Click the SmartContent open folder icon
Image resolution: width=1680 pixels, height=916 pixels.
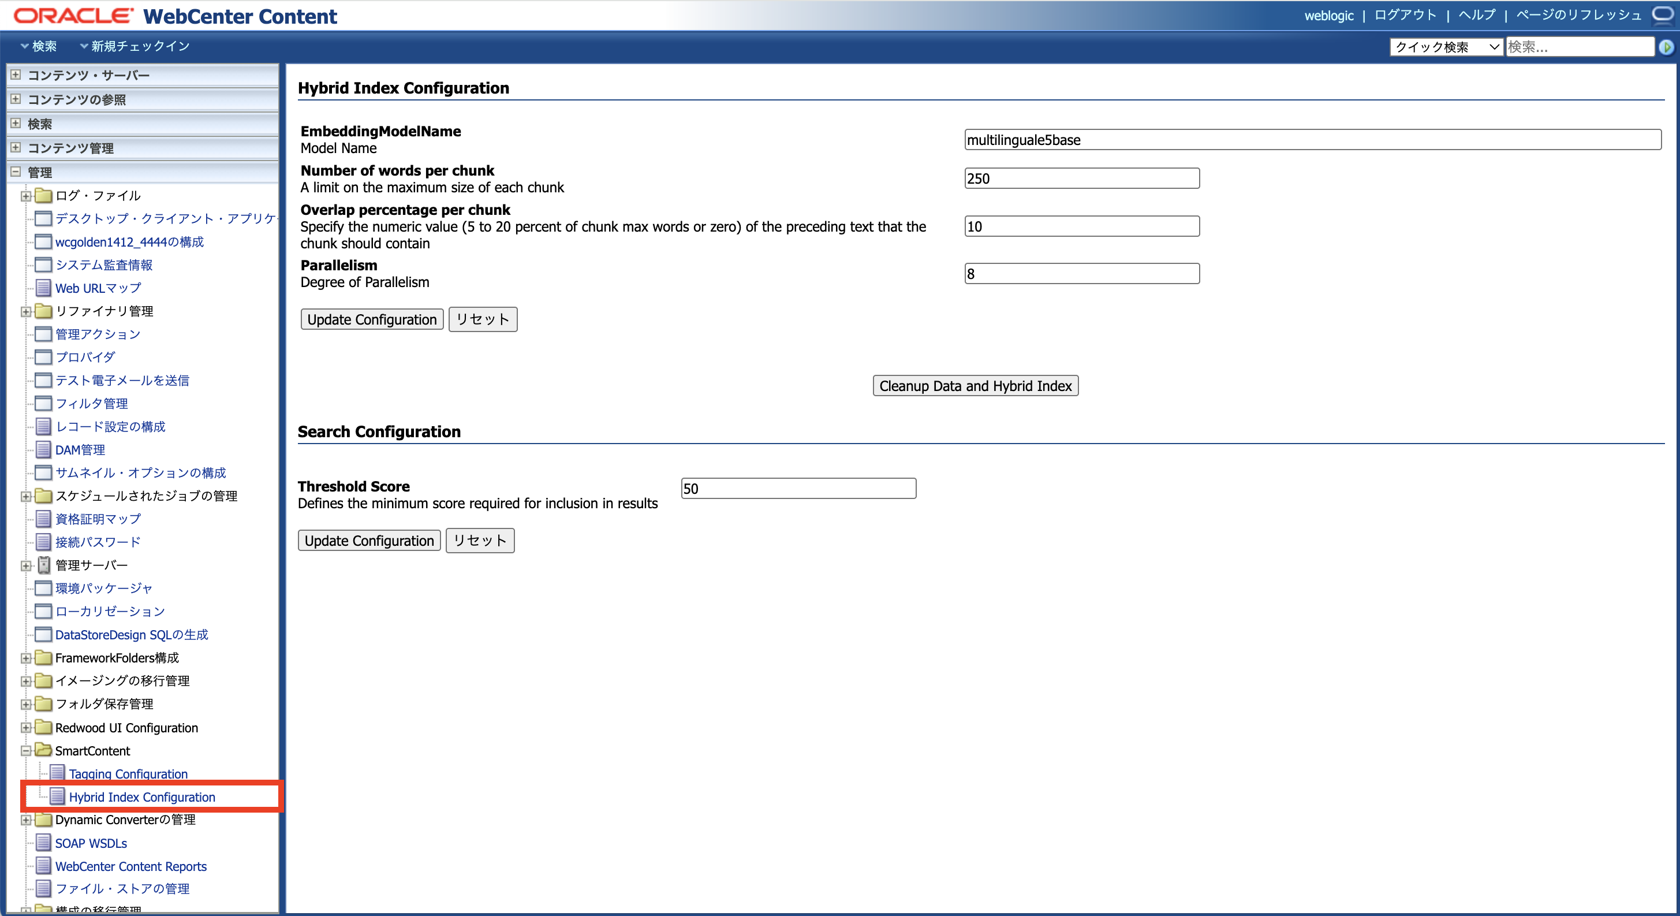coord(43,750)
